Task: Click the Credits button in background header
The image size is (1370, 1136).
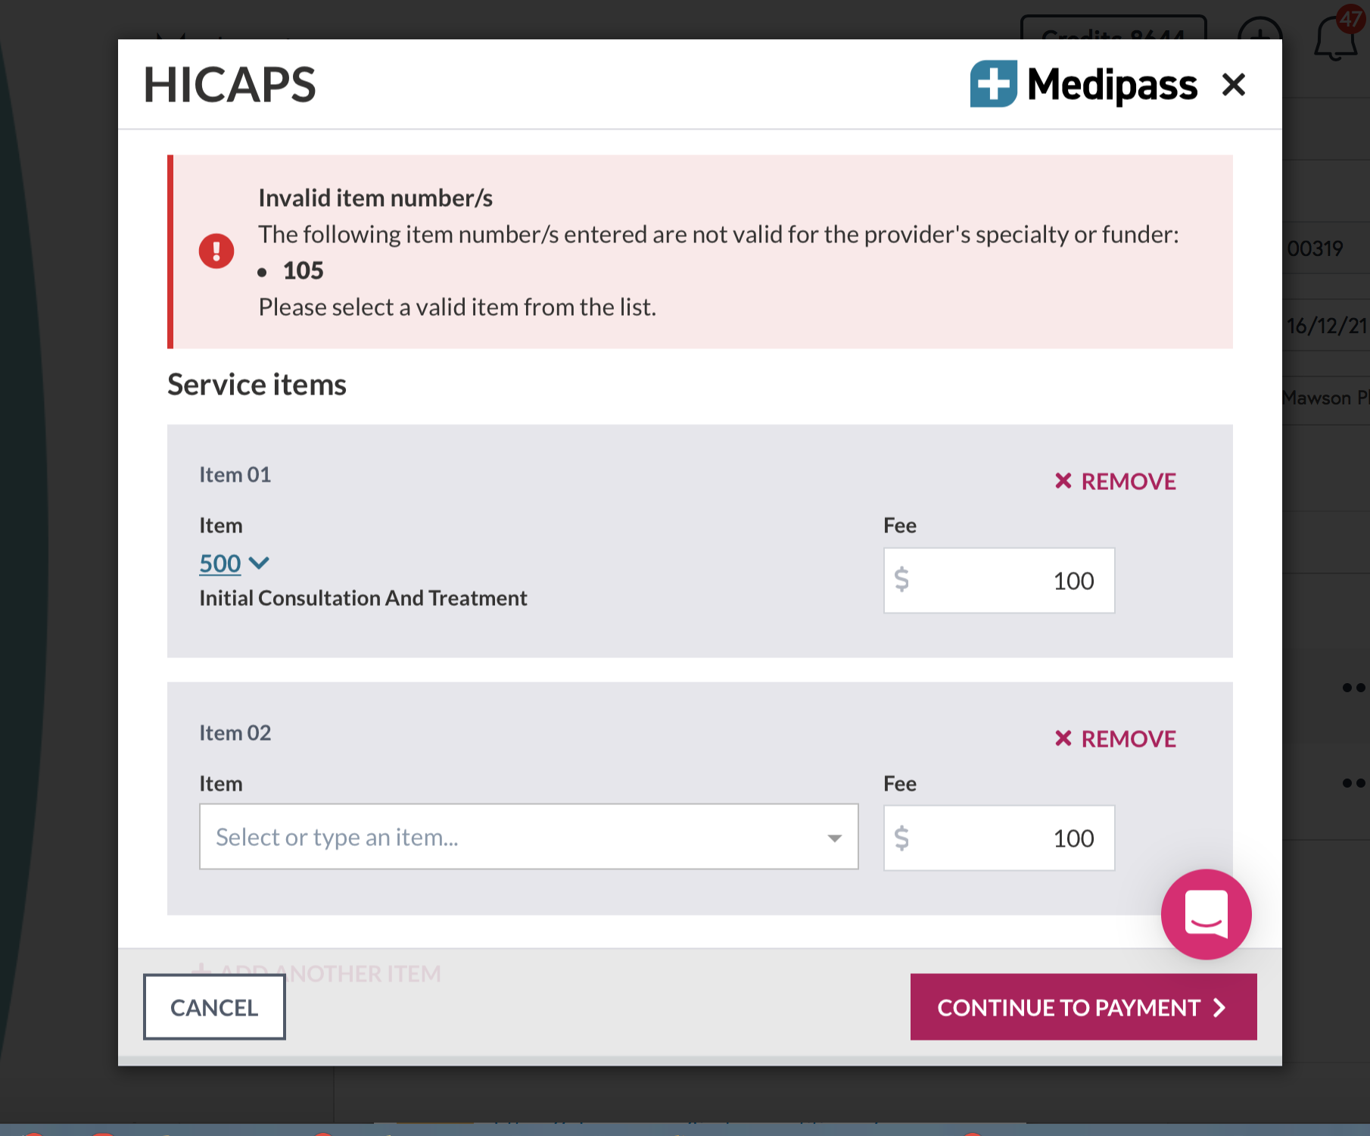Action: pyautogui.click(x=1113, y=30)
